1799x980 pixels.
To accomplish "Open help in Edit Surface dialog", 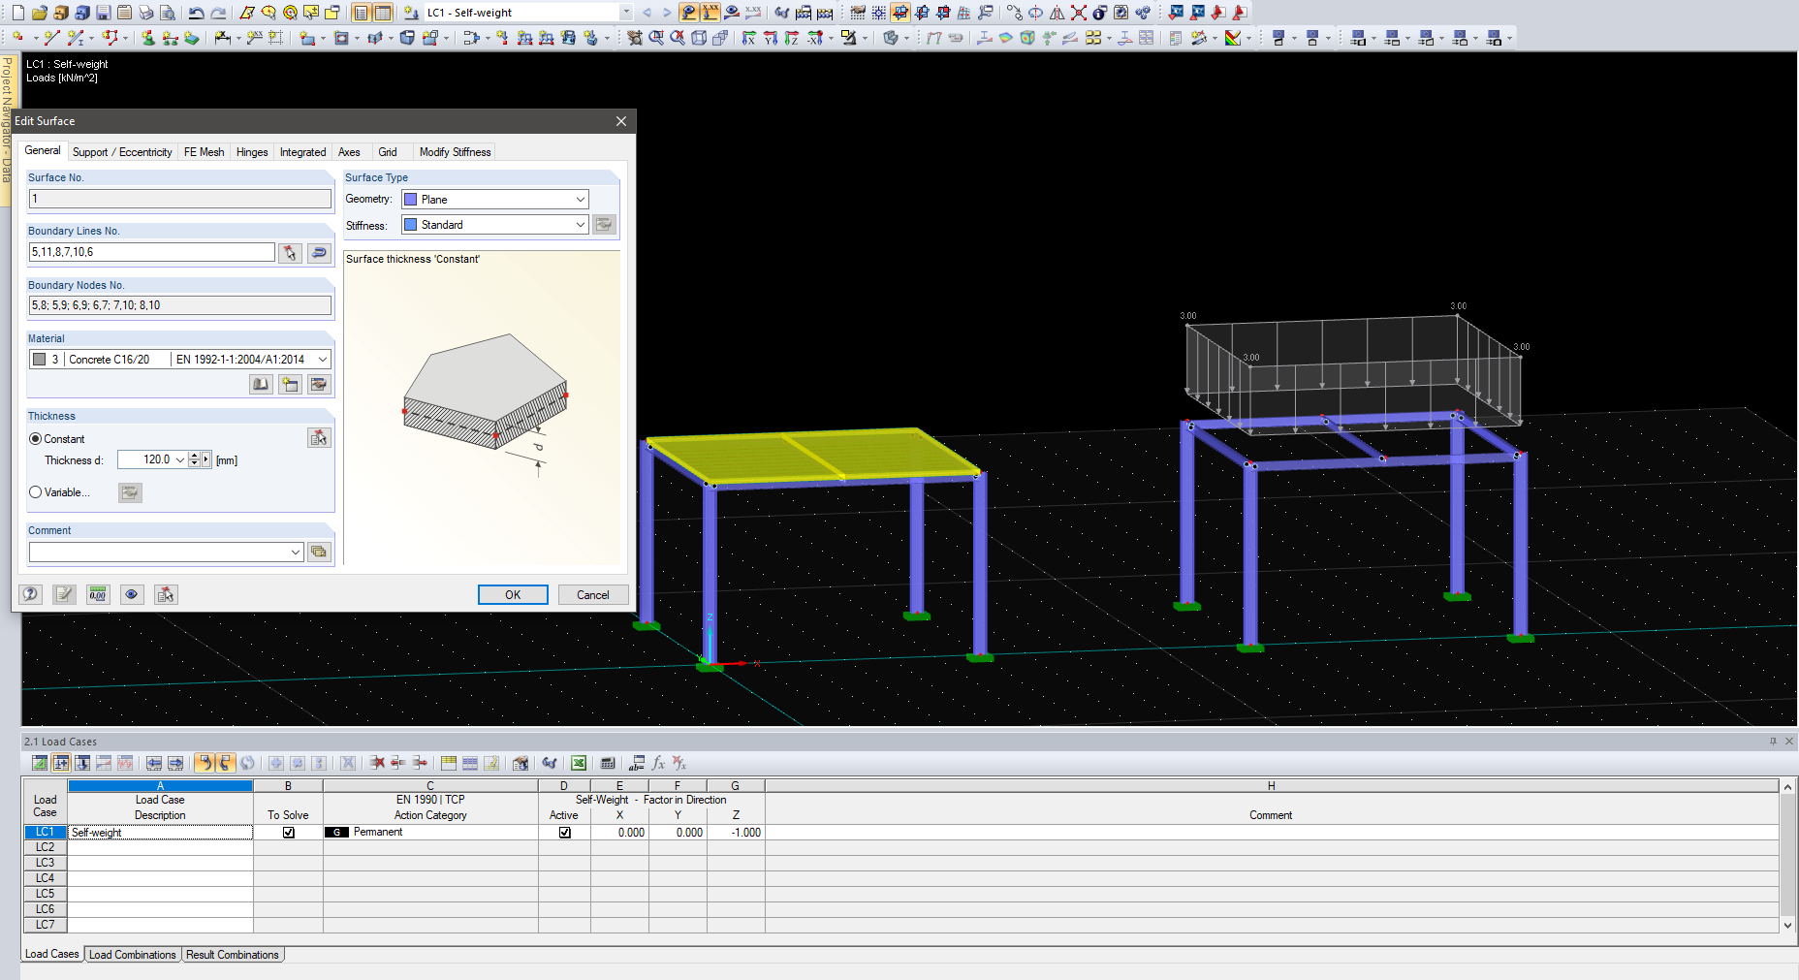I will pos(31,594).
